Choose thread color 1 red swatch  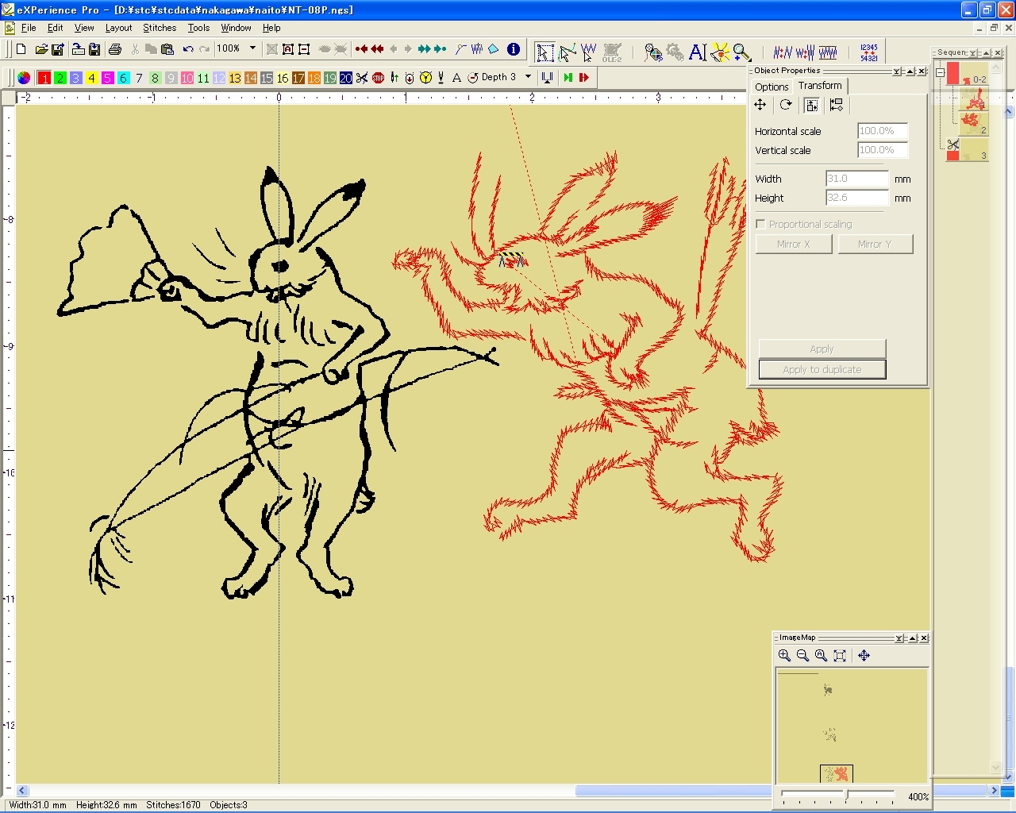44,78
